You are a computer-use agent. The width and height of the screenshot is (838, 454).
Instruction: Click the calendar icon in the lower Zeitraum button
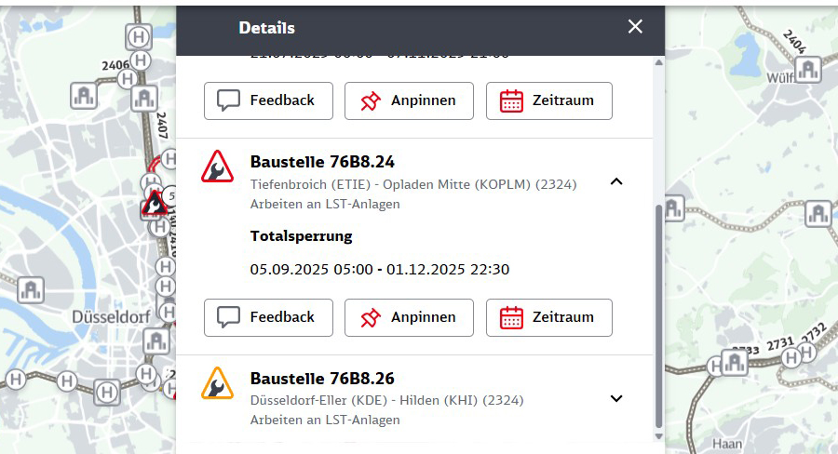511,317
